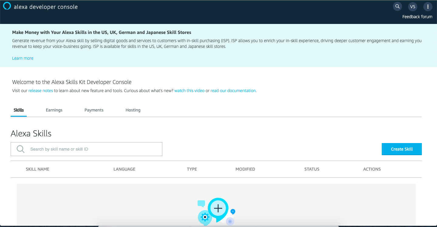Follow the Learn more link
The height and width of the screenshot is (227, 437).
tap(23, 58)
